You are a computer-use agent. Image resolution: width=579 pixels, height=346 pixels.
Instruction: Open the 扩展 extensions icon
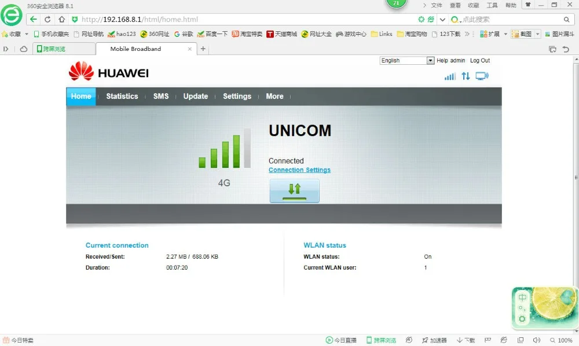[x=490, y=34]
